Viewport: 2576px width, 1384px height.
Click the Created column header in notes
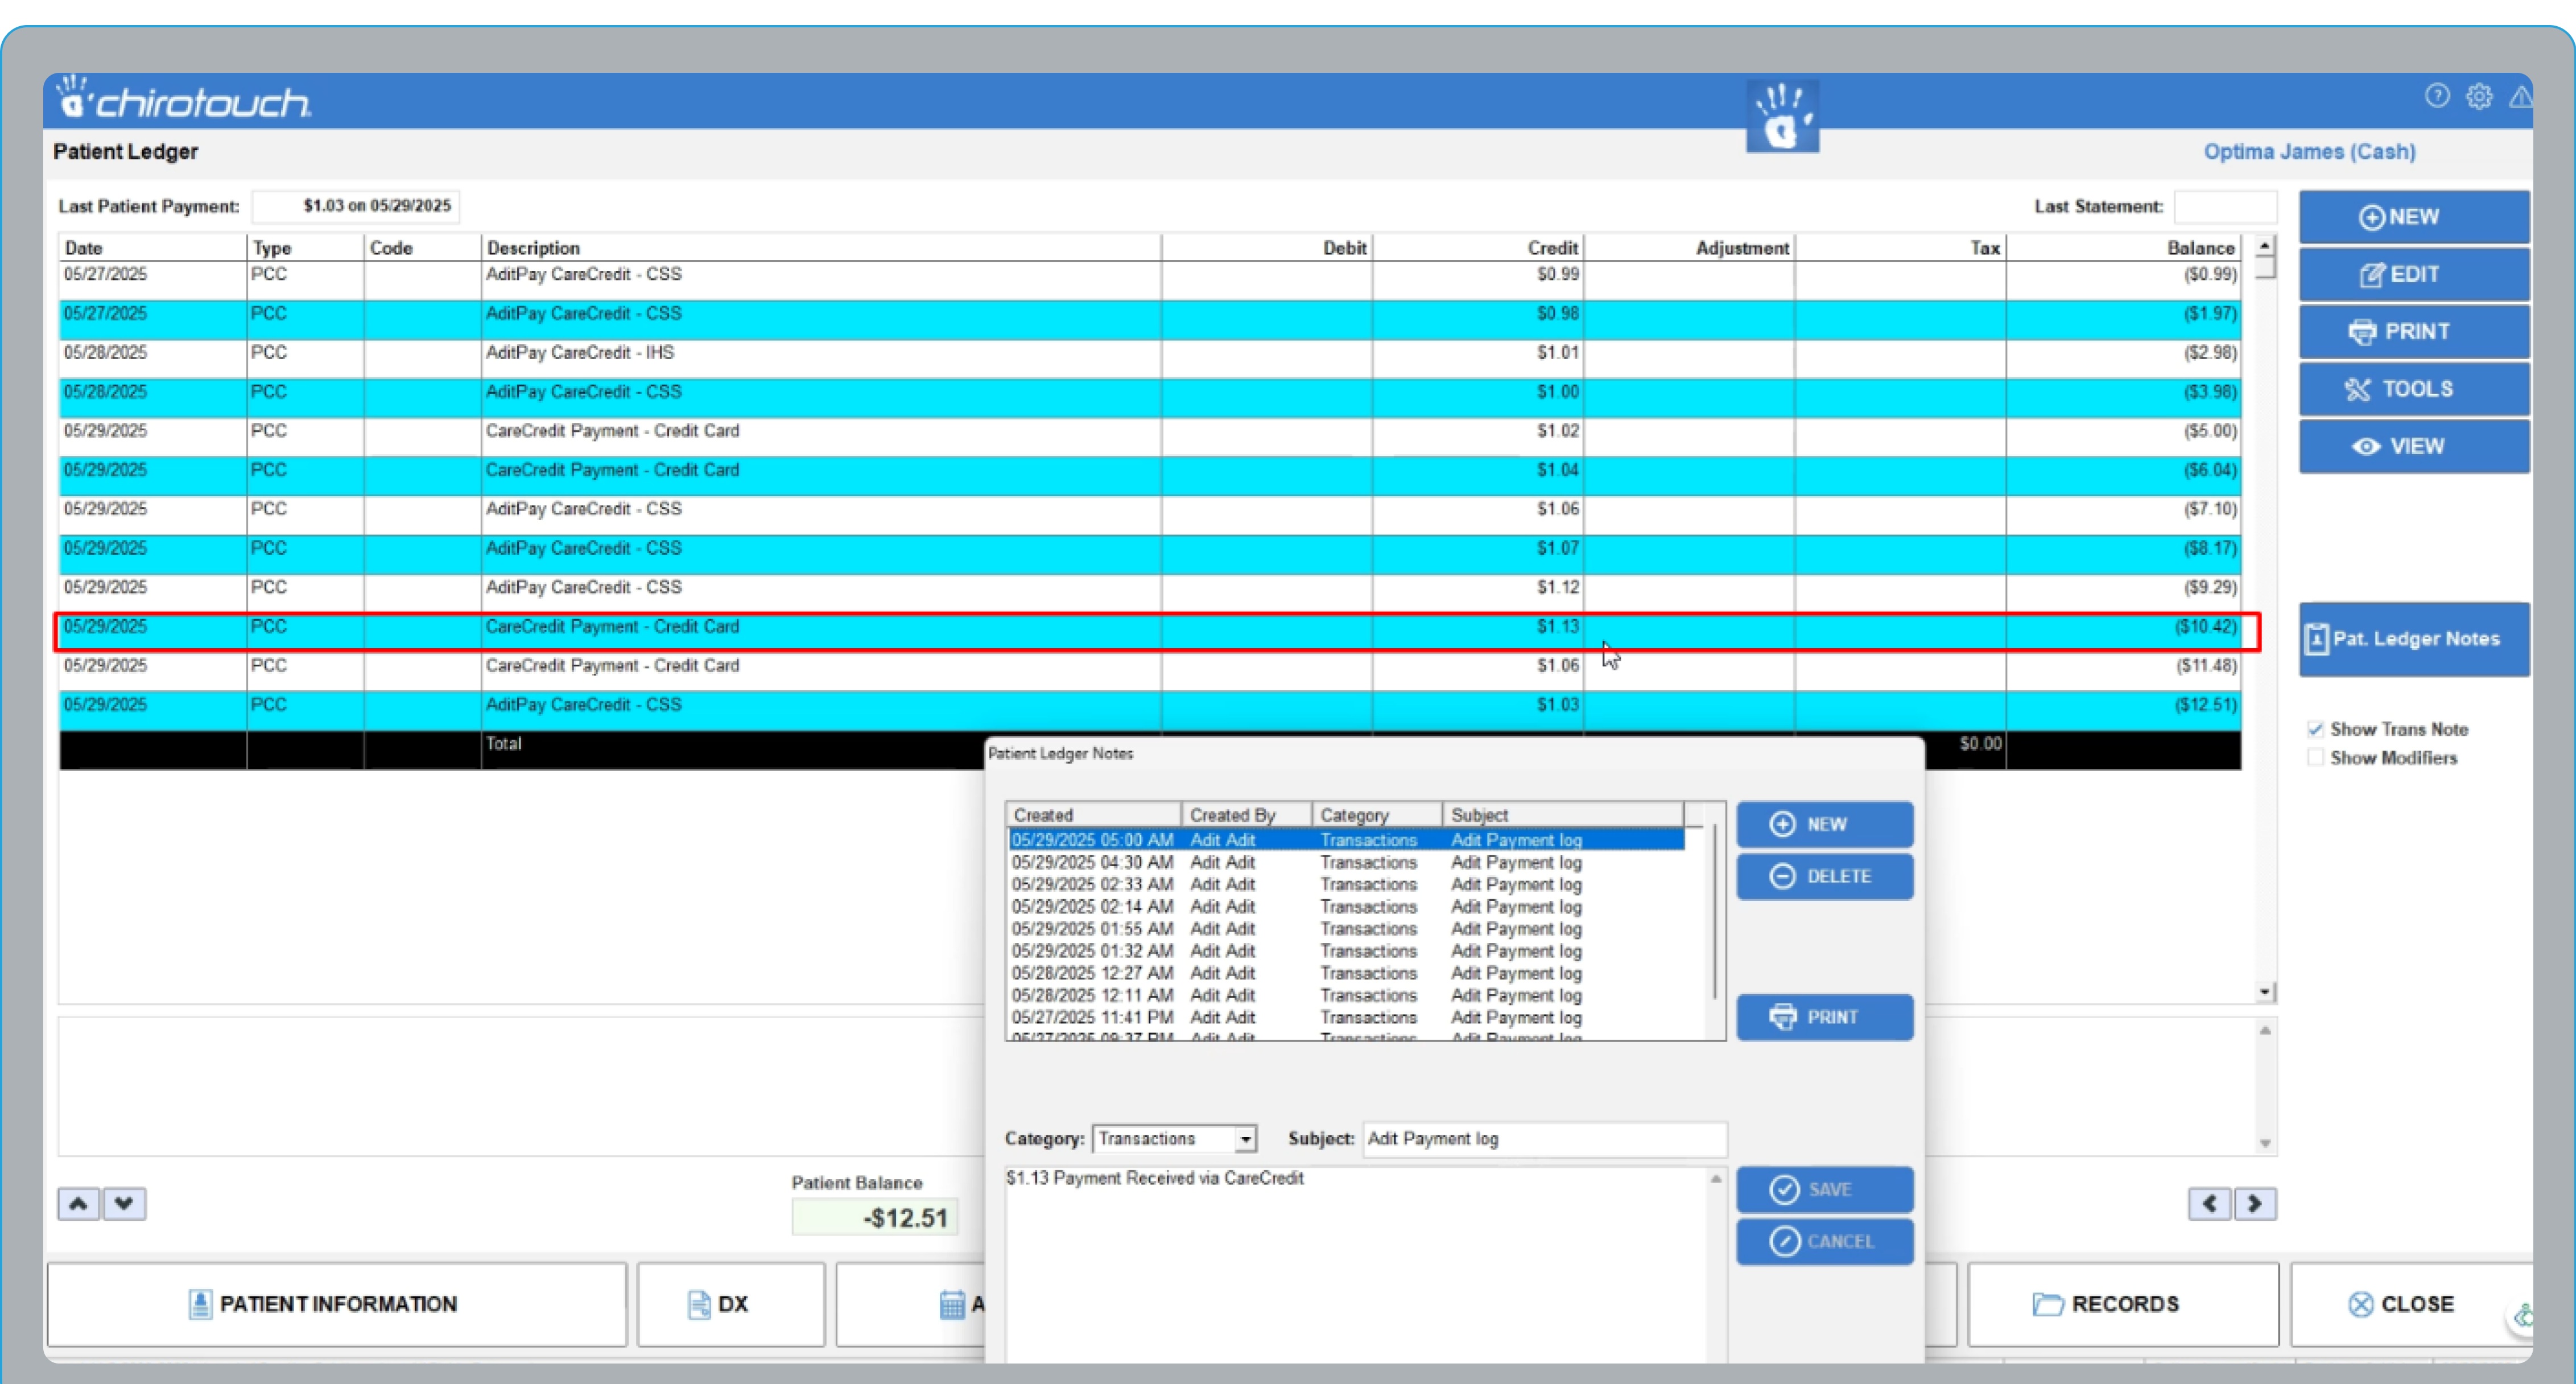tap(1093, 815)
